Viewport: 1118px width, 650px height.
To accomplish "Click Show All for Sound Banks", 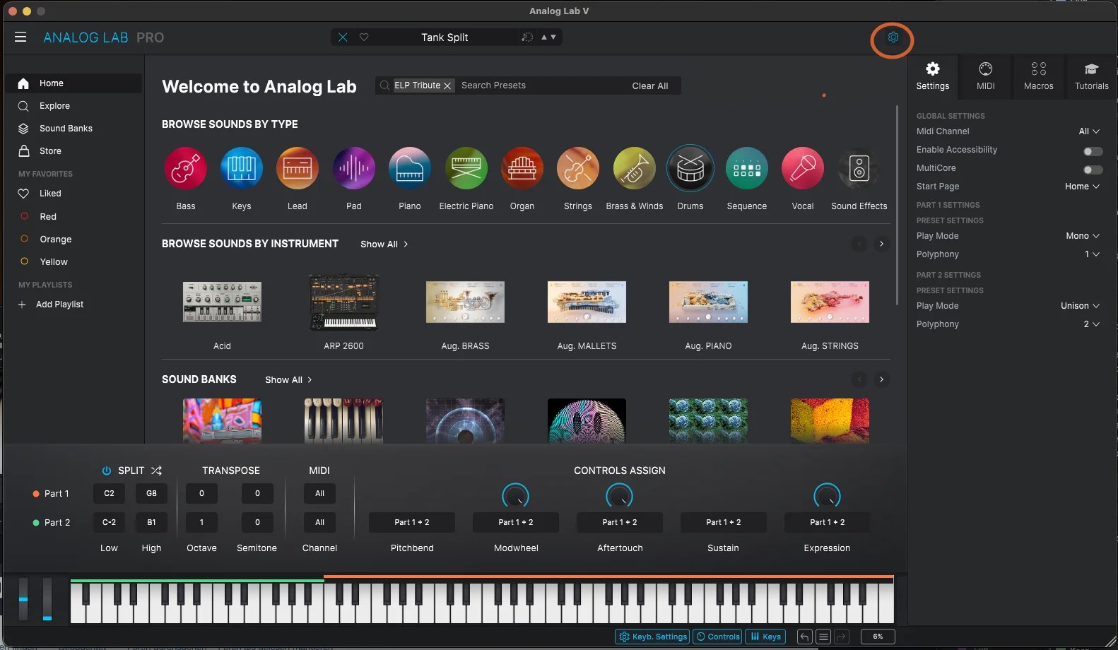I will point(288,379).
